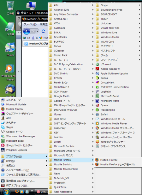Click the nif bookmark in Firefox
The height and width of the screenshot is (195, 142).
[27, 38]
